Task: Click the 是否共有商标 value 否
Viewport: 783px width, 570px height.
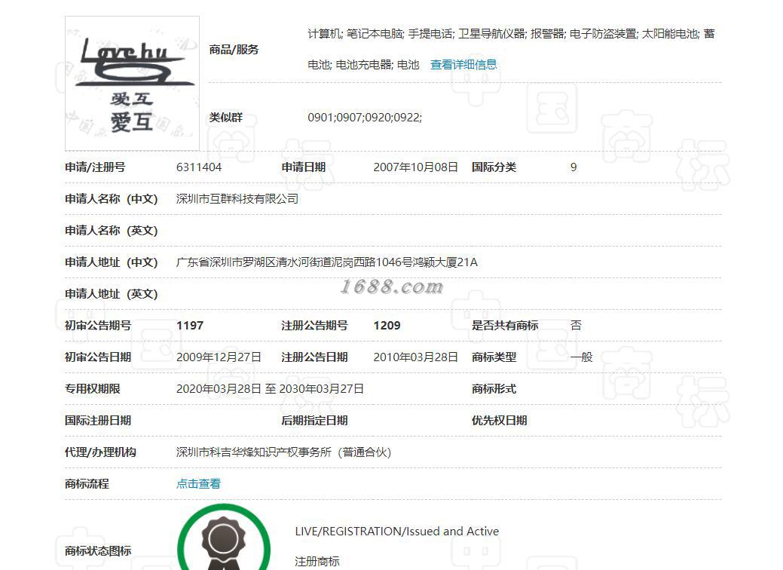Action: pos(576,326)
